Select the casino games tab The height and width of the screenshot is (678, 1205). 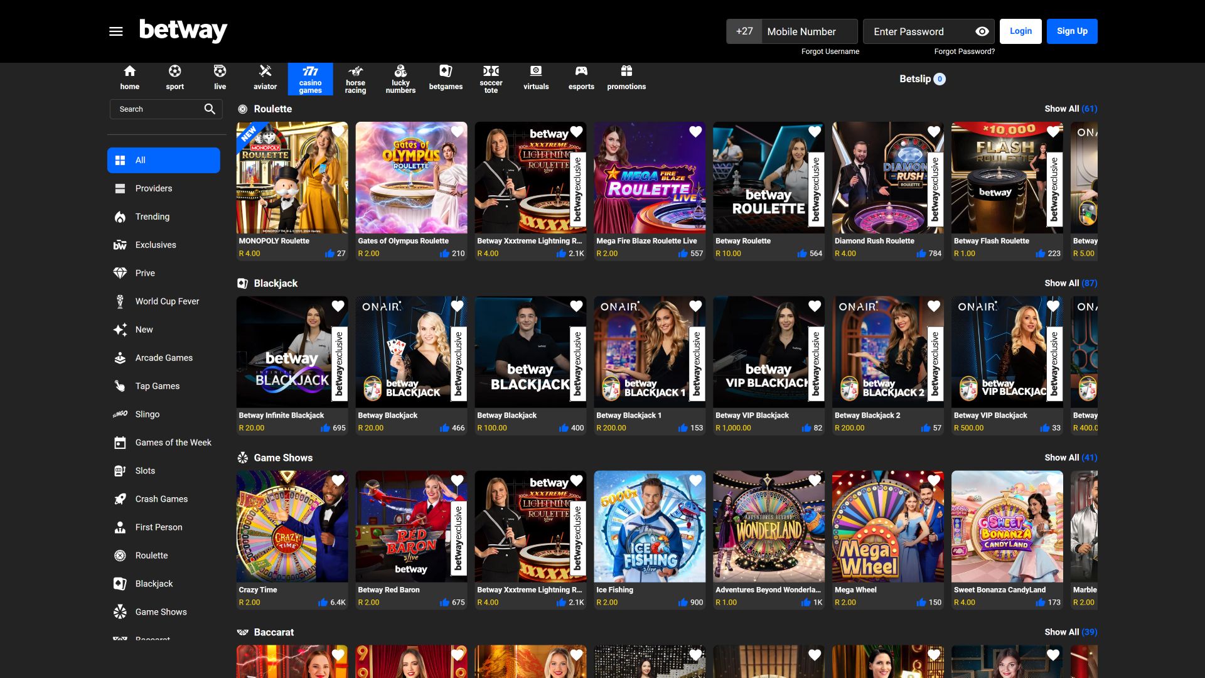[x=311, y=79]
